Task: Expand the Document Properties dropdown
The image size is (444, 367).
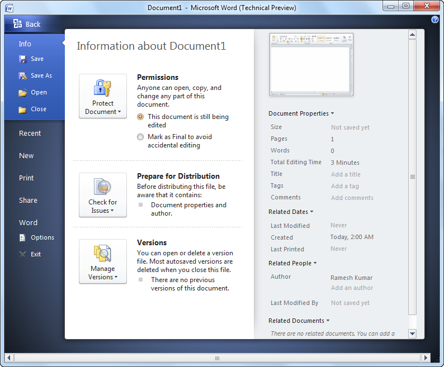Action: pos(301,113)
